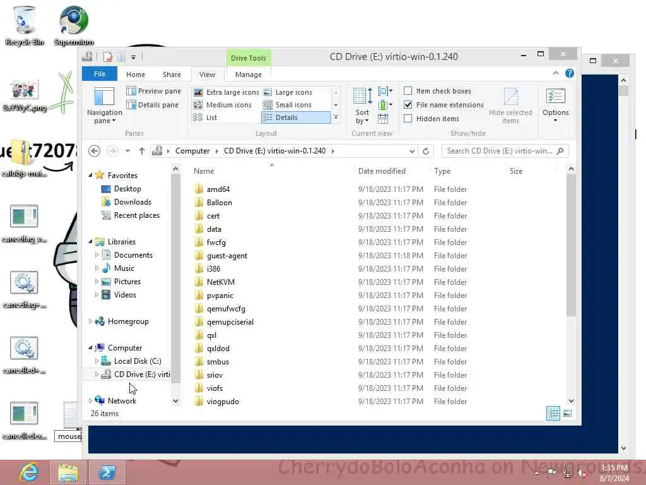This screenshot has height=485, width=646.
Task: Sort by the Size column header
Action: click(531, 171)
